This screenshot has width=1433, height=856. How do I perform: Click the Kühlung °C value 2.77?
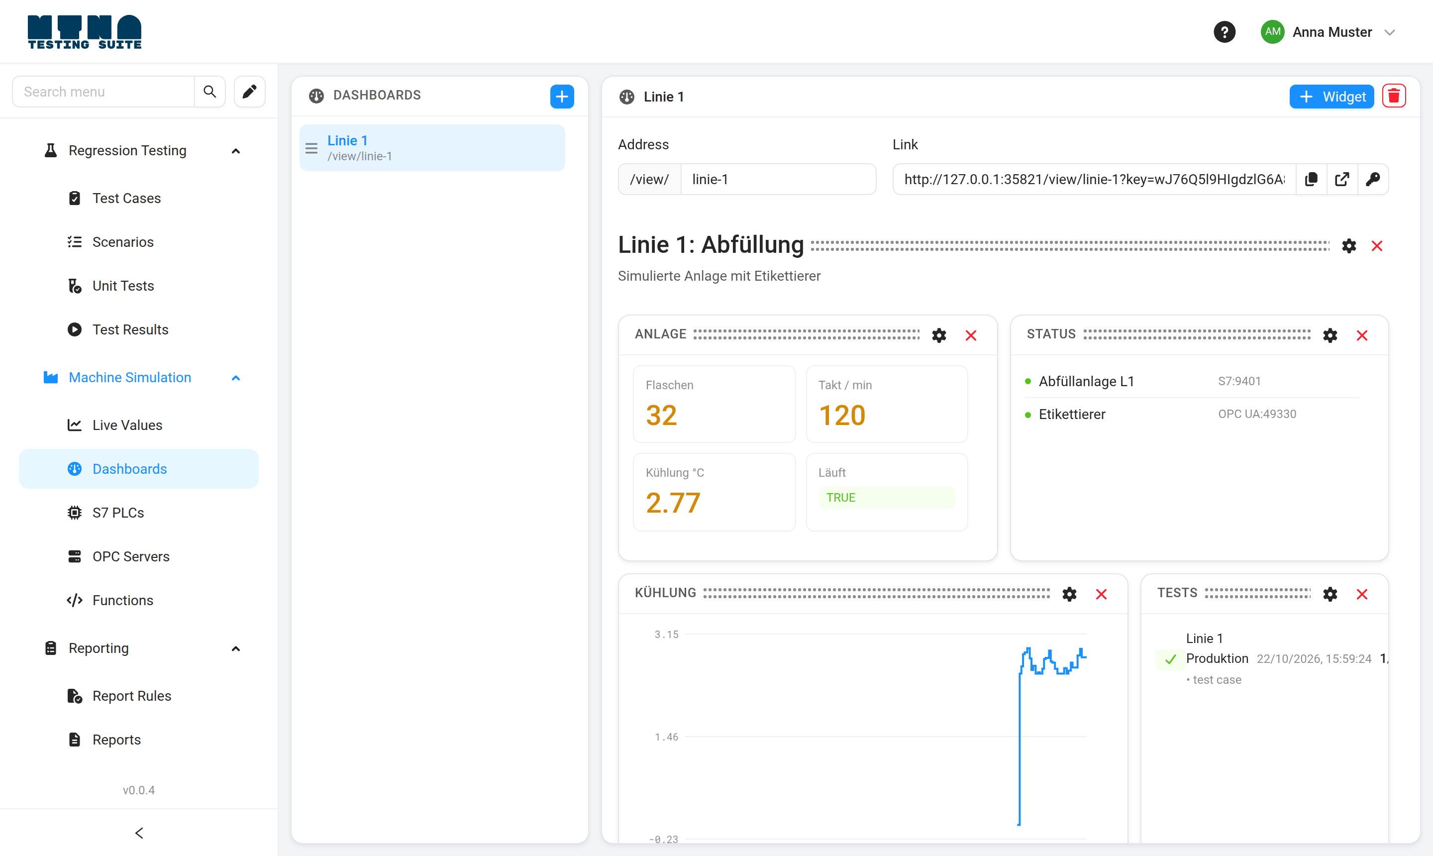tap(673, 503)
